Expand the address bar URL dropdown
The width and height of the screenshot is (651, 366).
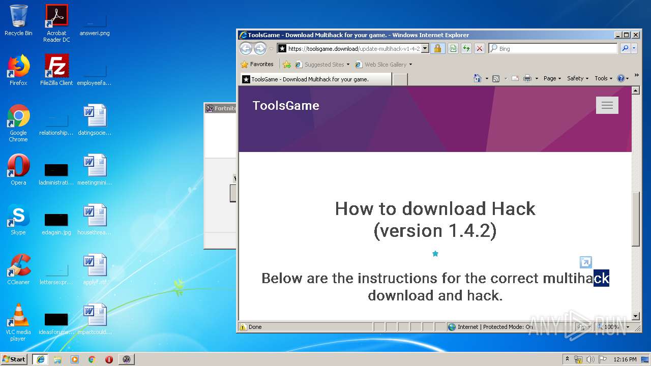click(425, 49)
